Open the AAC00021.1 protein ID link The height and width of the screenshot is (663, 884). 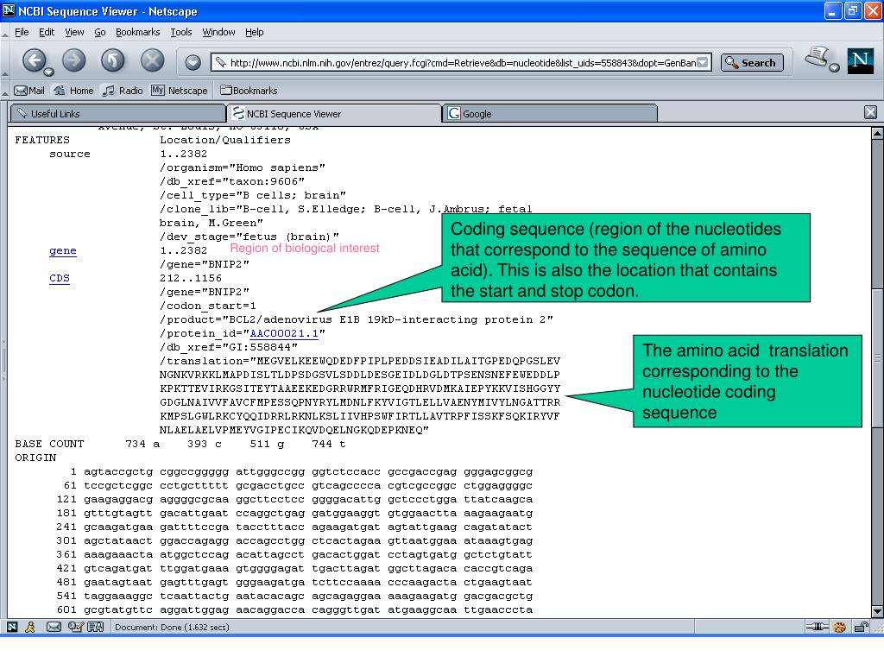click(284, 334)
